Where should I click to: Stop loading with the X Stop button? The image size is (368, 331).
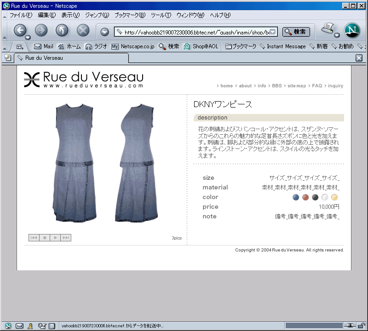point(83,30)
